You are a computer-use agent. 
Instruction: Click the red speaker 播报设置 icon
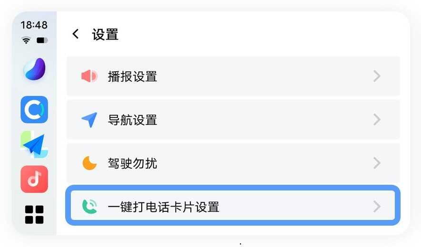(x=89, y=76)
